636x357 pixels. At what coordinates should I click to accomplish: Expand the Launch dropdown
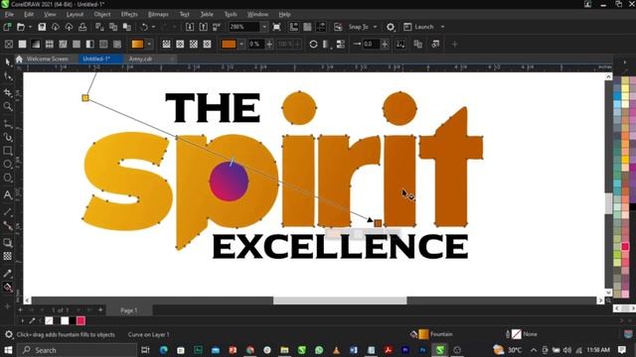pyautogui.click(x=442, y=27)
